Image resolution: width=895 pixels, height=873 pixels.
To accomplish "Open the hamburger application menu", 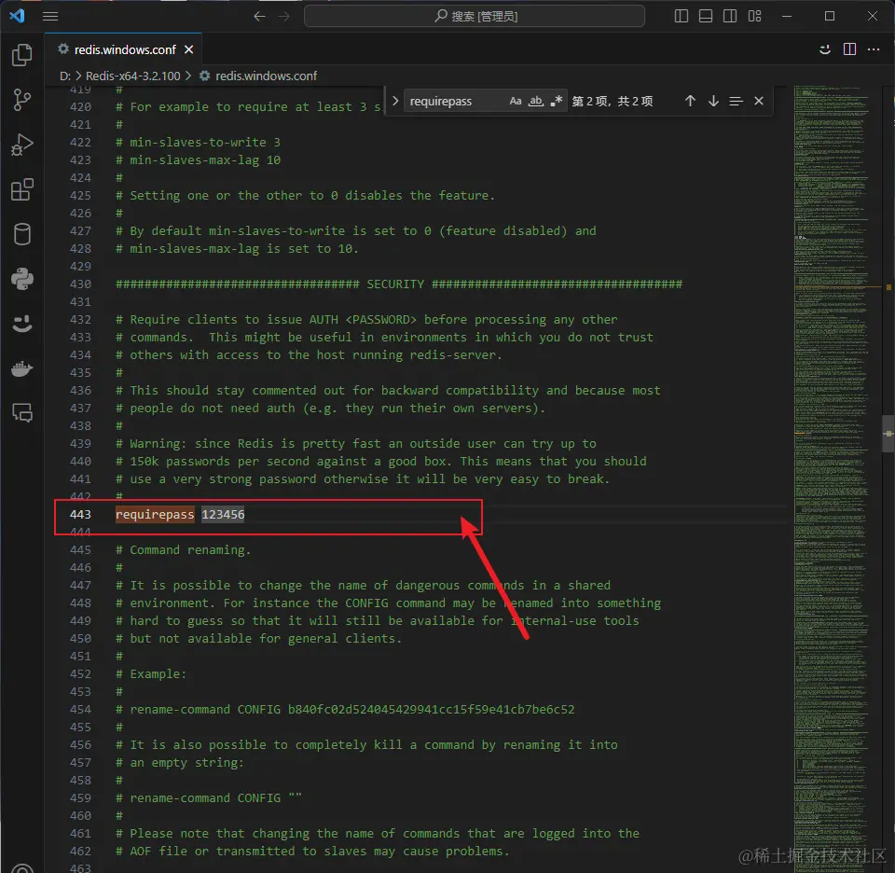I will tap(50, 16).
